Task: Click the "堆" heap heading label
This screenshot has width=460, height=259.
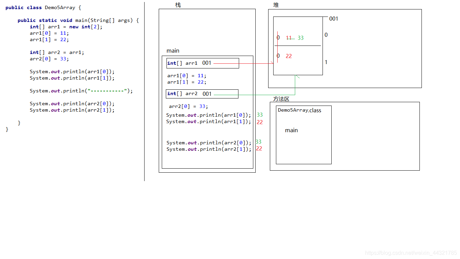Action: click(x=276, y=5)
